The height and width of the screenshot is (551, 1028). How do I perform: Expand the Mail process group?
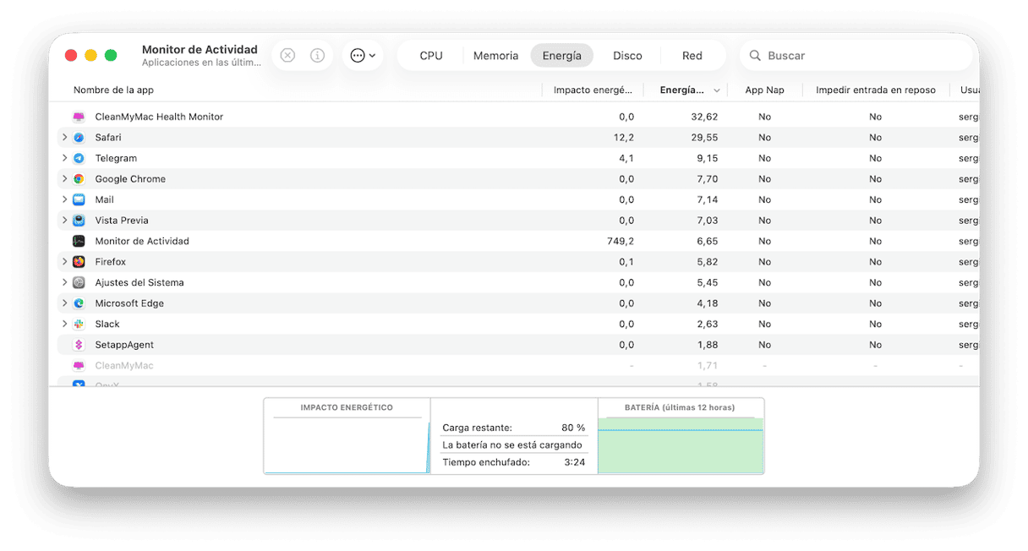[x=64, y=199]
